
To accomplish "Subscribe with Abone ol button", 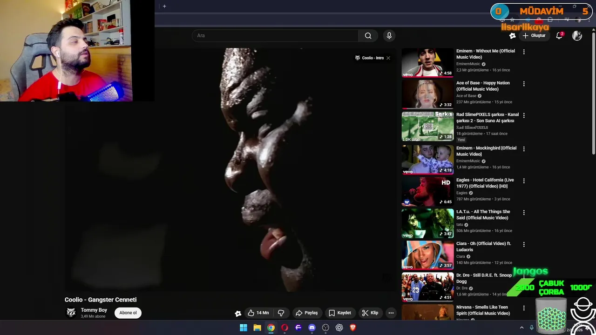I will pyautogui.click(x=128, y=313).
